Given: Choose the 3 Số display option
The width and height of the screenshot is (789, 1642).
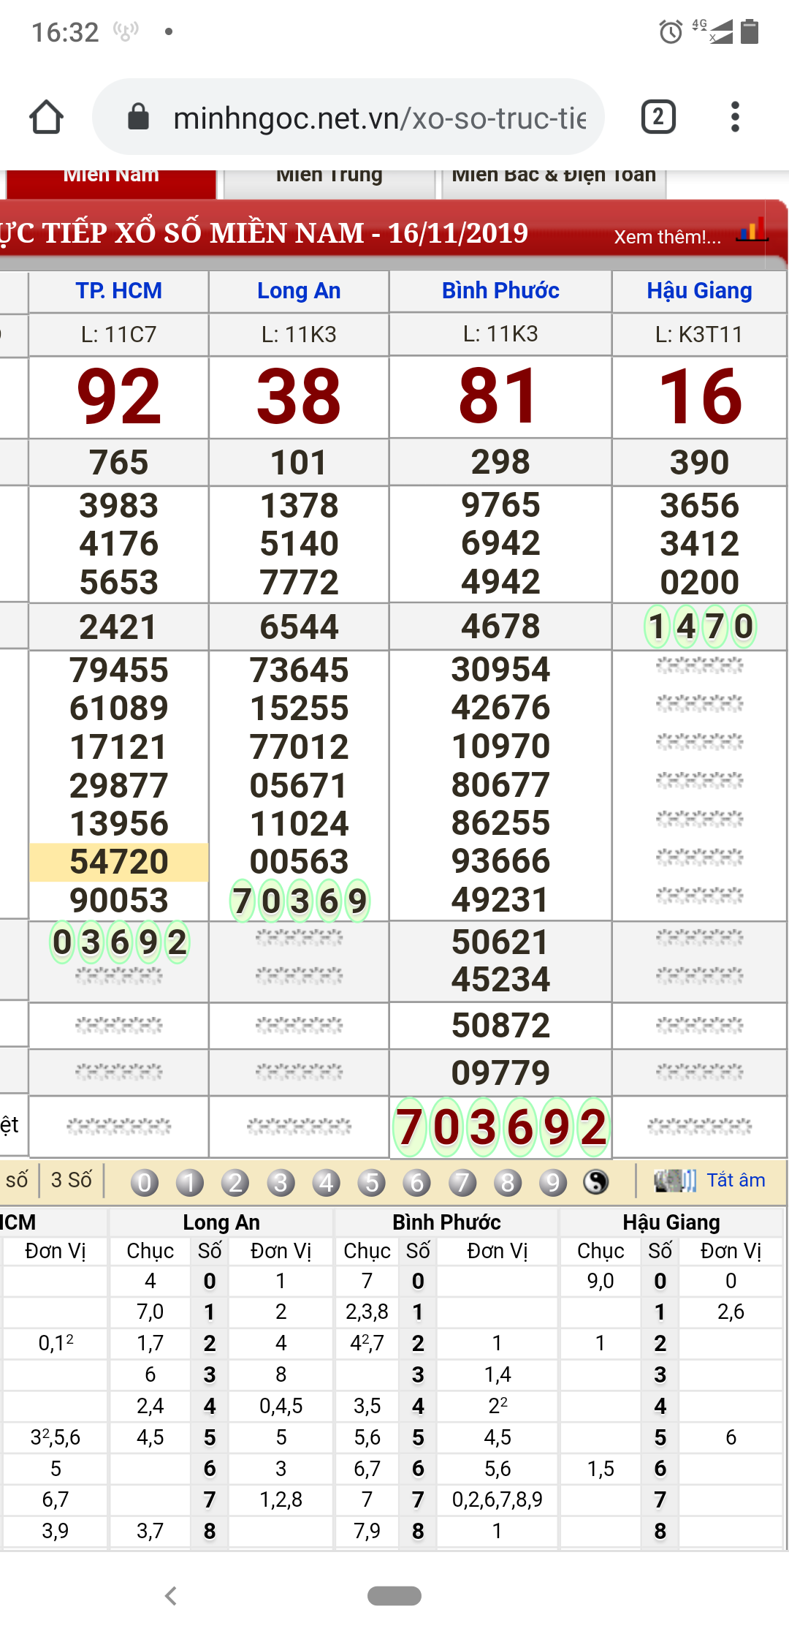Looking at the screenshot, I should pyautogui.click(x=72, y=1180).
